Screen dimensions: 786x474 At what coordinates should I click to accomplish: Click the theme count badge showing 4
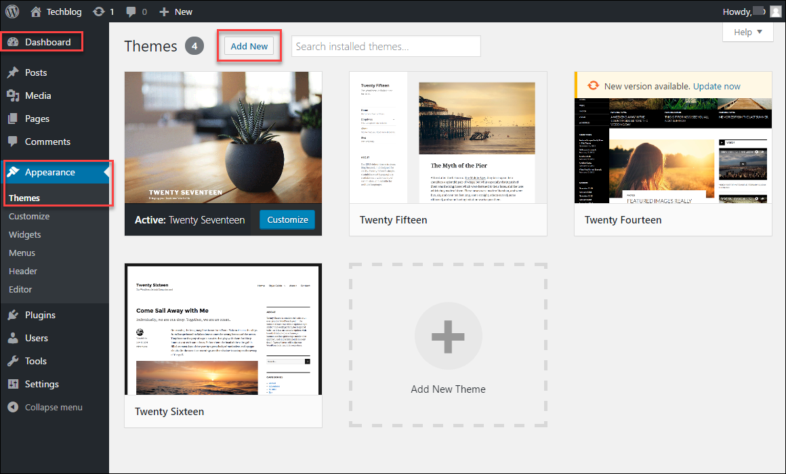pos(194,46)
